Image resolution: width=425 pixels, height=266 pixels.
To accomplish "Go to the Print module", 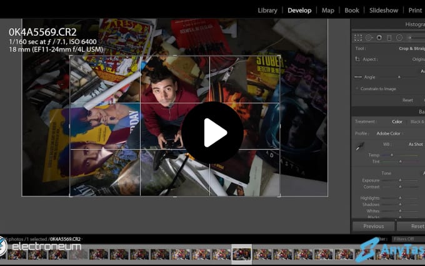I will coord(415,10).
